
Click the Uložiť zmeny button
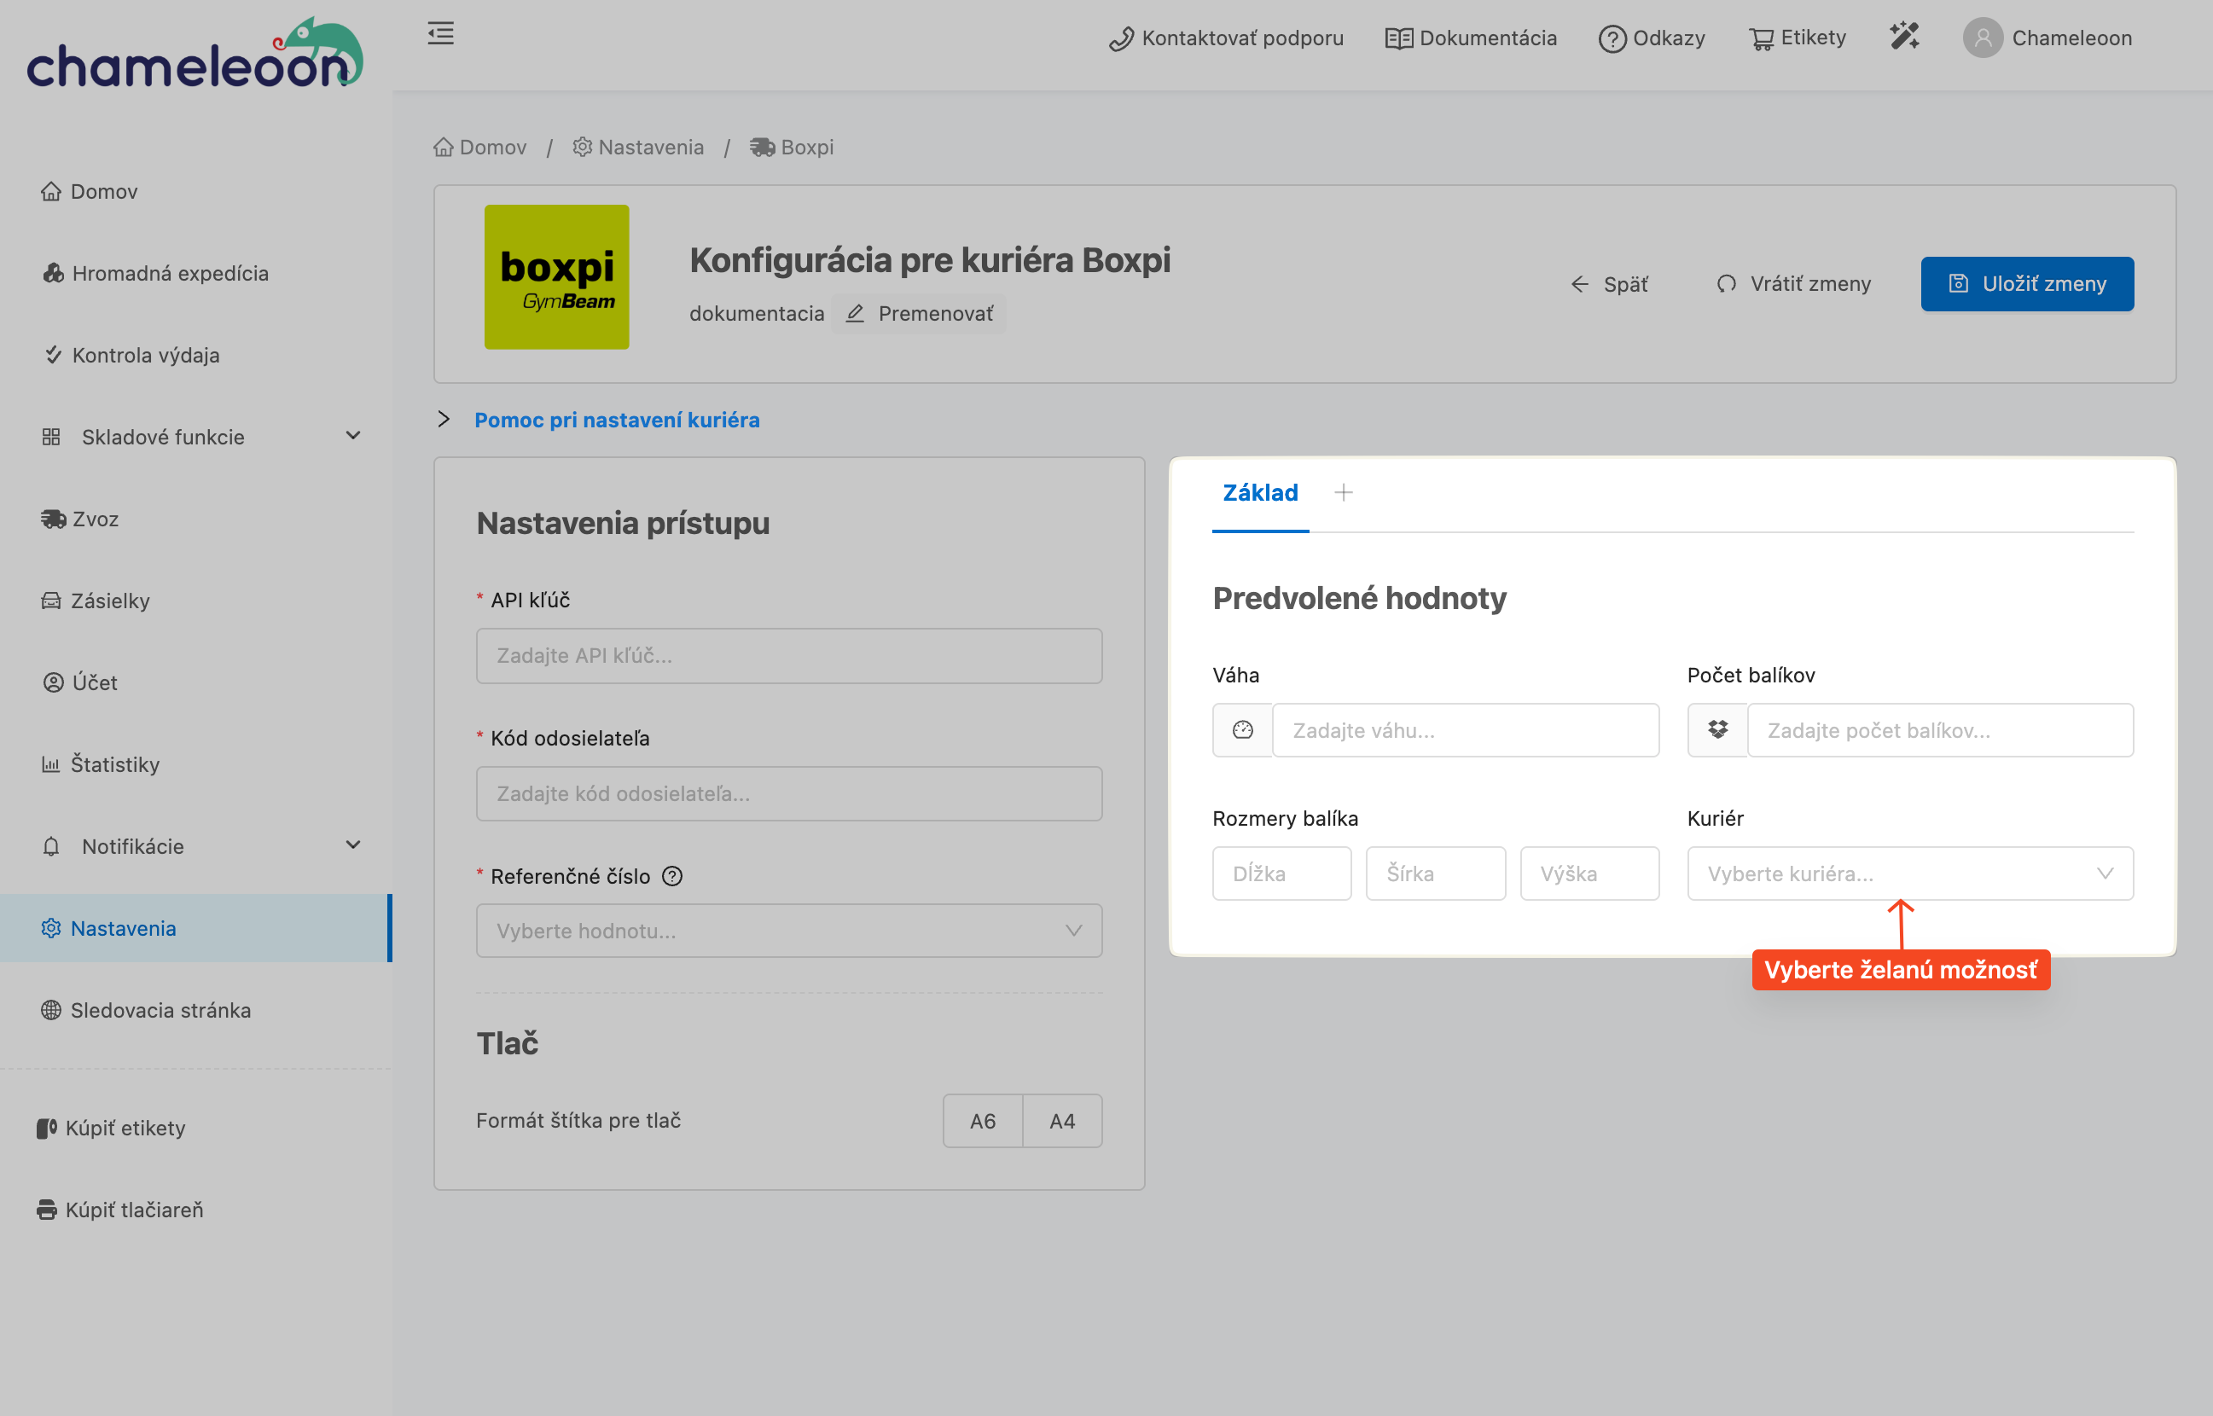pos(2026,284)
